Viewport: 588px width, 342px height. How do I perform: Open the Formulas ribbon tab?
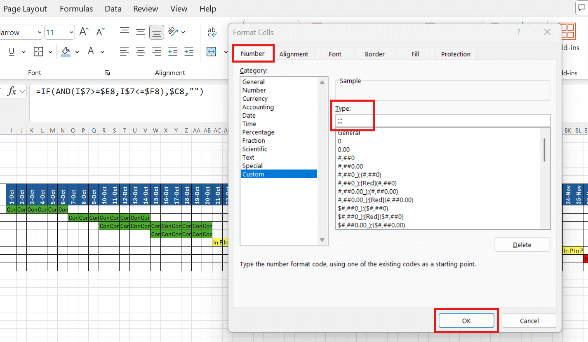[76, 9]
